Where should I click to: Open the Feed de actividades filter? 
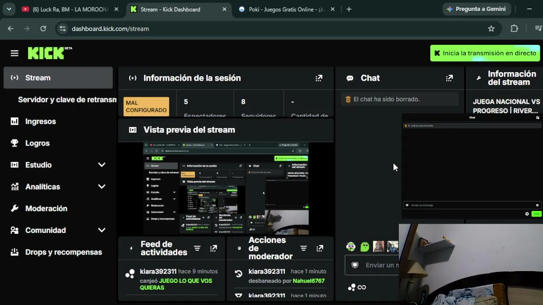tap(197, 248)
